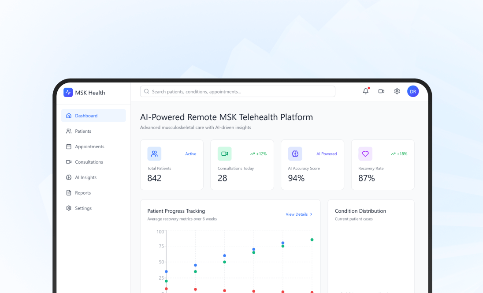
Task: Click the Consultations Today green camera icon
Action: [224, 153]
